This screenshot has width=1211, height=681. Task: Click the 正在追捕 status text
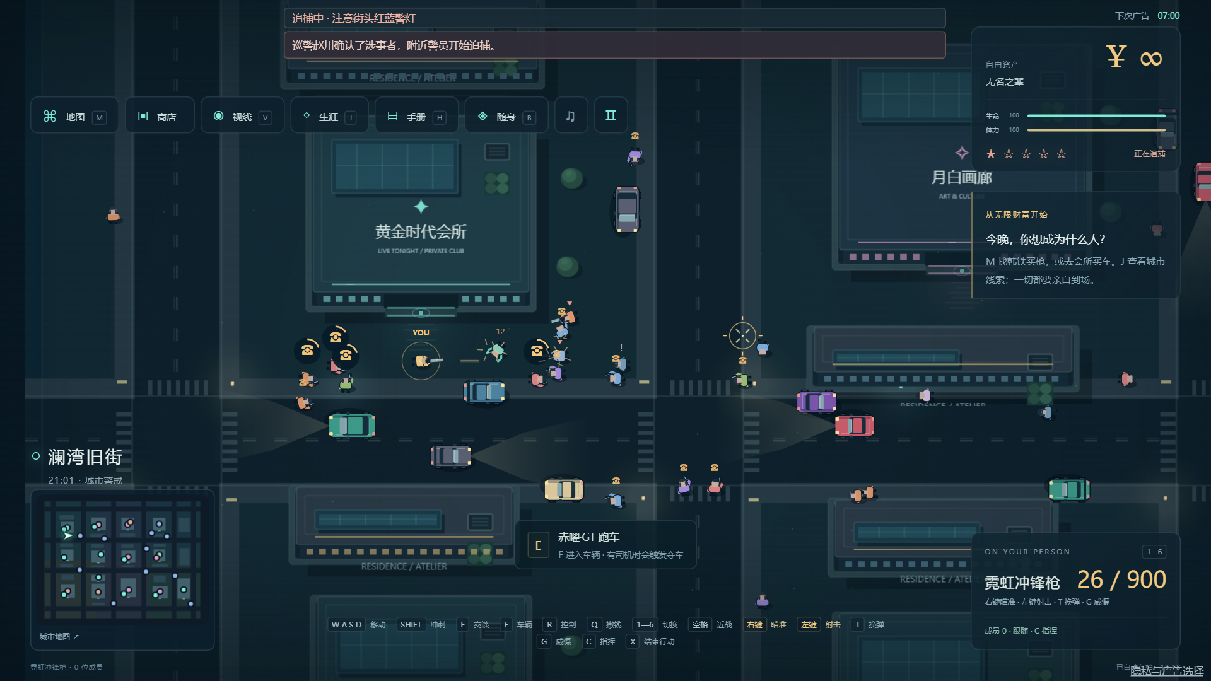[x=1149, y=154]
